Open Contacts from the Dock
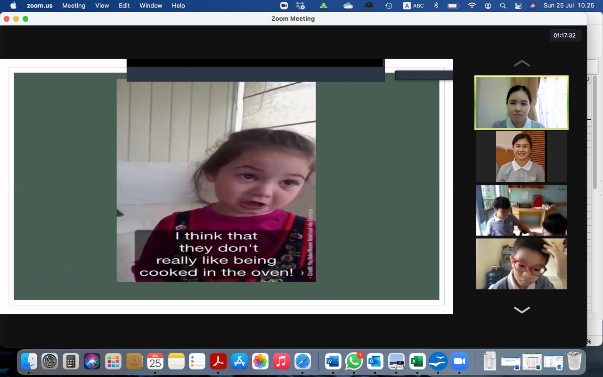This screenshot has width=603, height=377. click(134, 361)
